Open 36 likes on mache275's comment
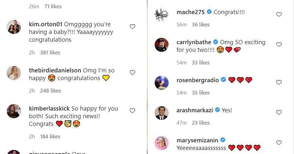The image size is (294, 154). pyautogui.click(x=200, y=25)
